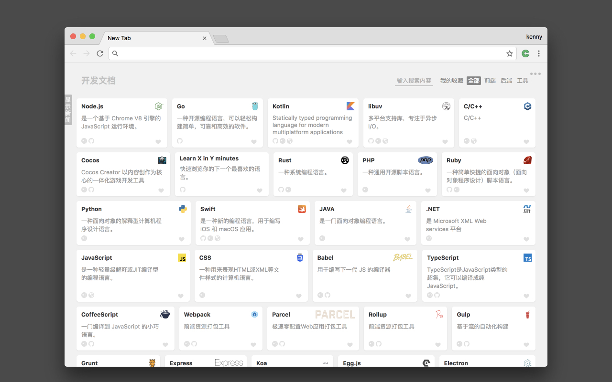612x382 pixels.
Task: Open GitHub link on Go card
Action: click(180, 141)
